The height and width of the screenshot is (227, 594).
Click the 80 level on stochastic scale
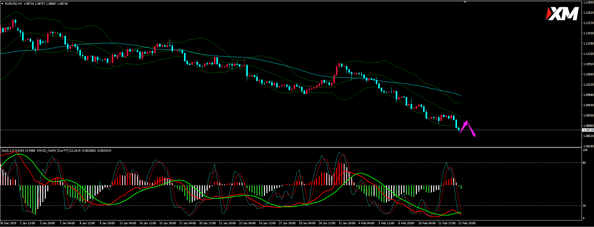(584, 163)
